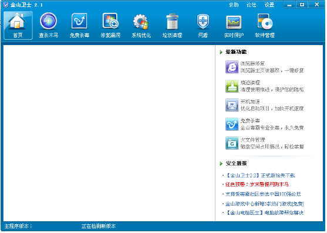327x233 pixels.
Task: Open the 免费杀毒 title in the 最新功能 list
Action: [x=250, y=121]
